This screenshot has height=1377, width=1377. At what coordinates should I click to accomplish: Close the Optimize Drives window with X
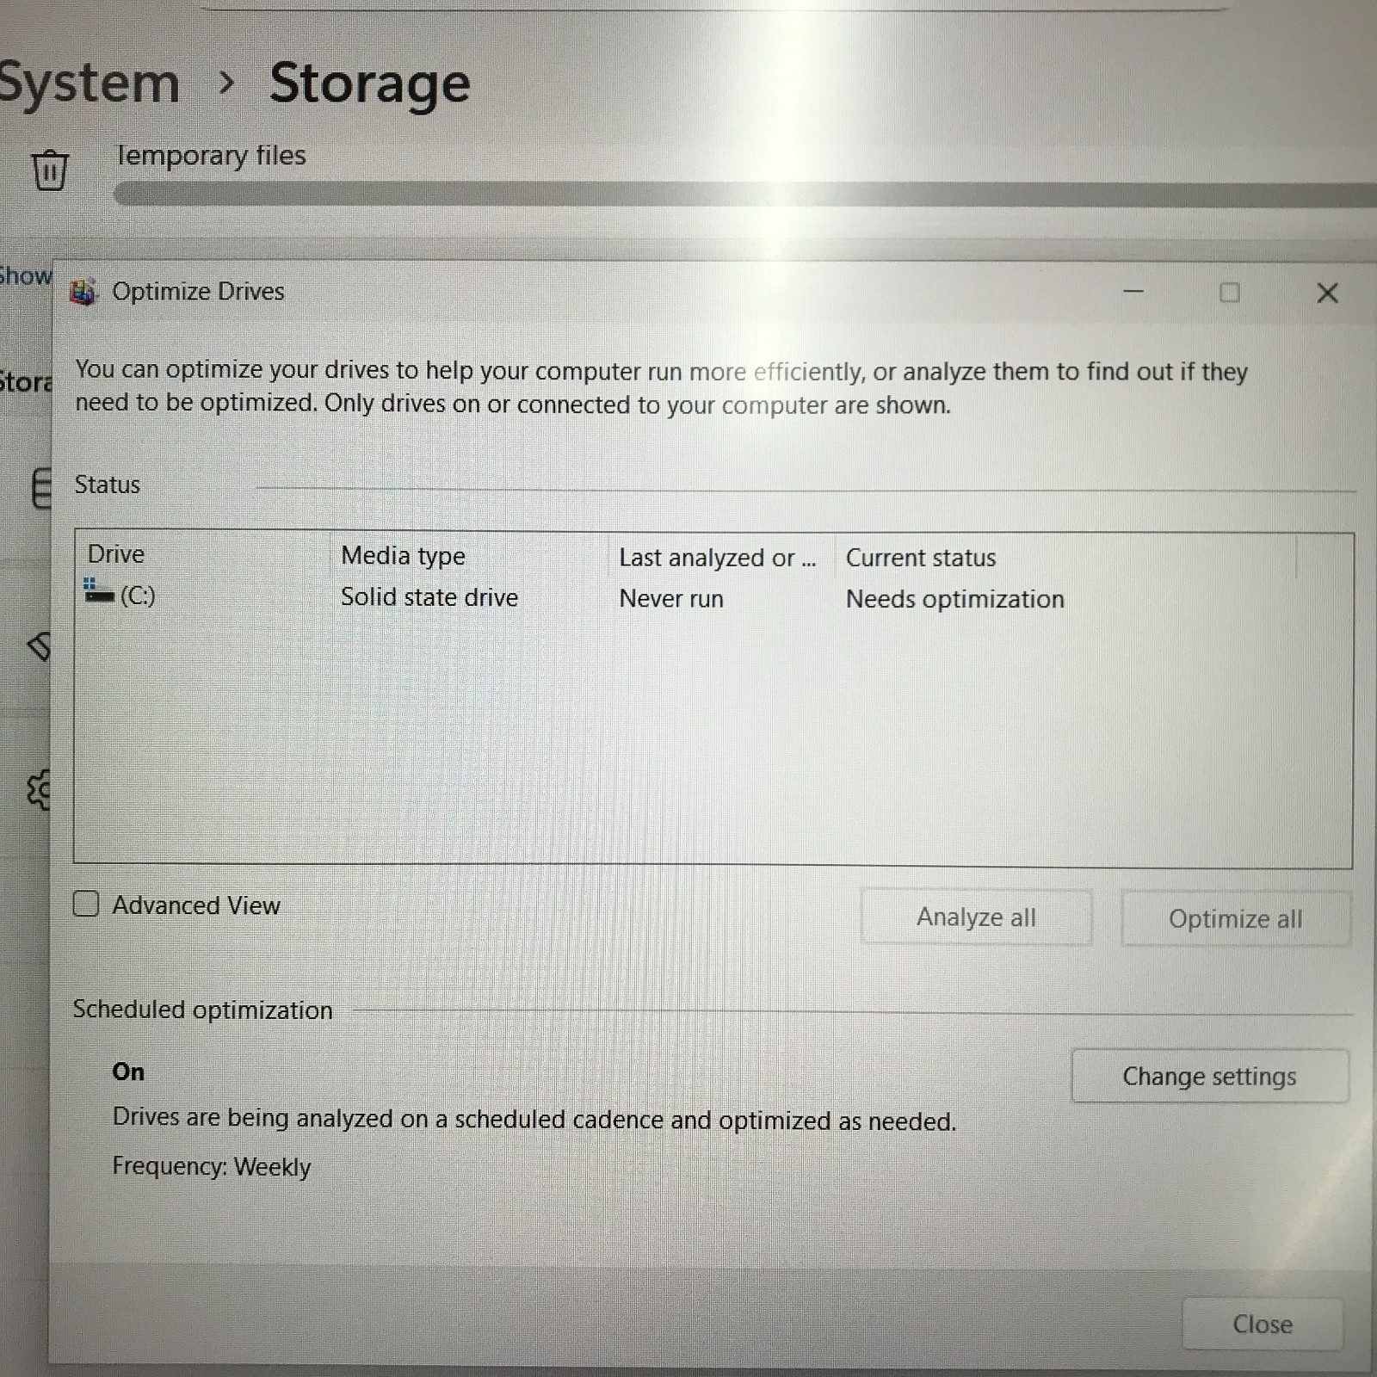(1327, 293)
